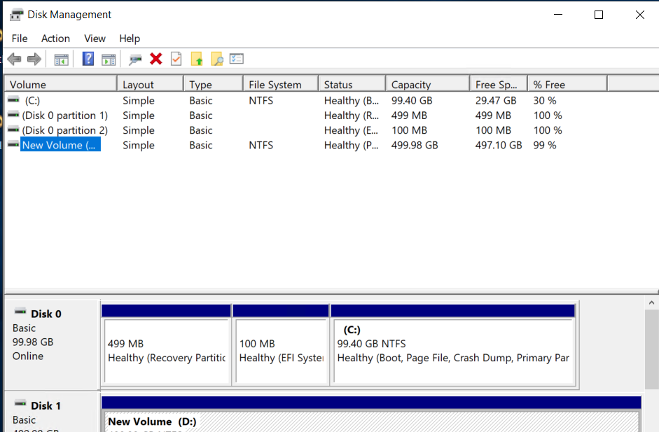Click the 99 % free cell
Screen dimensions: 659x432
(x=545, y=145)
